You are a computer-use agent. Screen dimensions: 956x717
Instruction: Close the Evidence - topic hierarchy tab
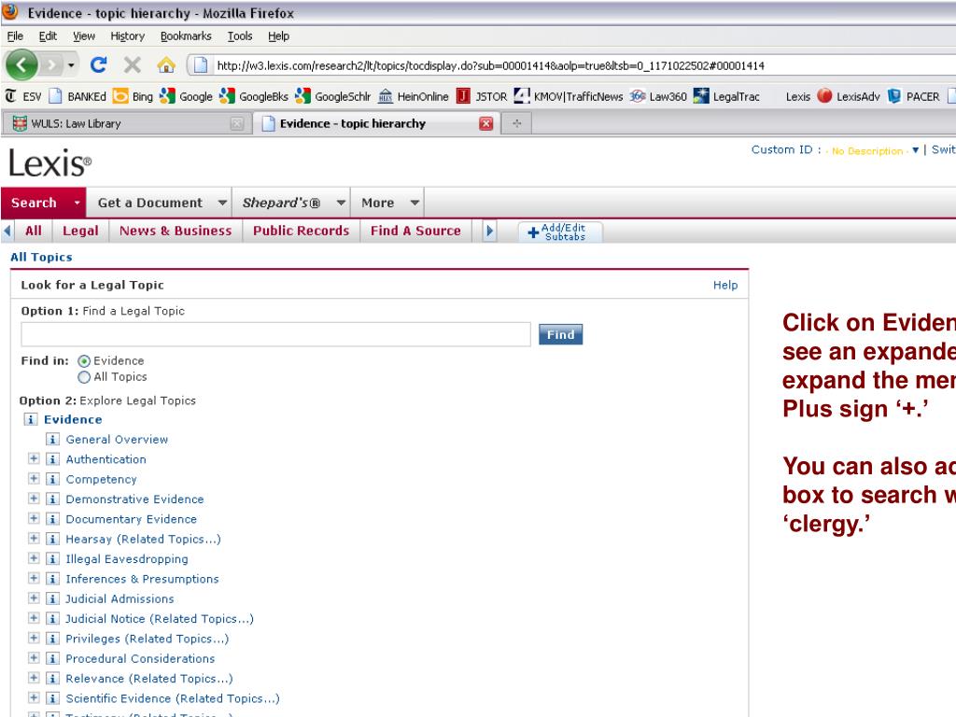[x=485, y=124]
